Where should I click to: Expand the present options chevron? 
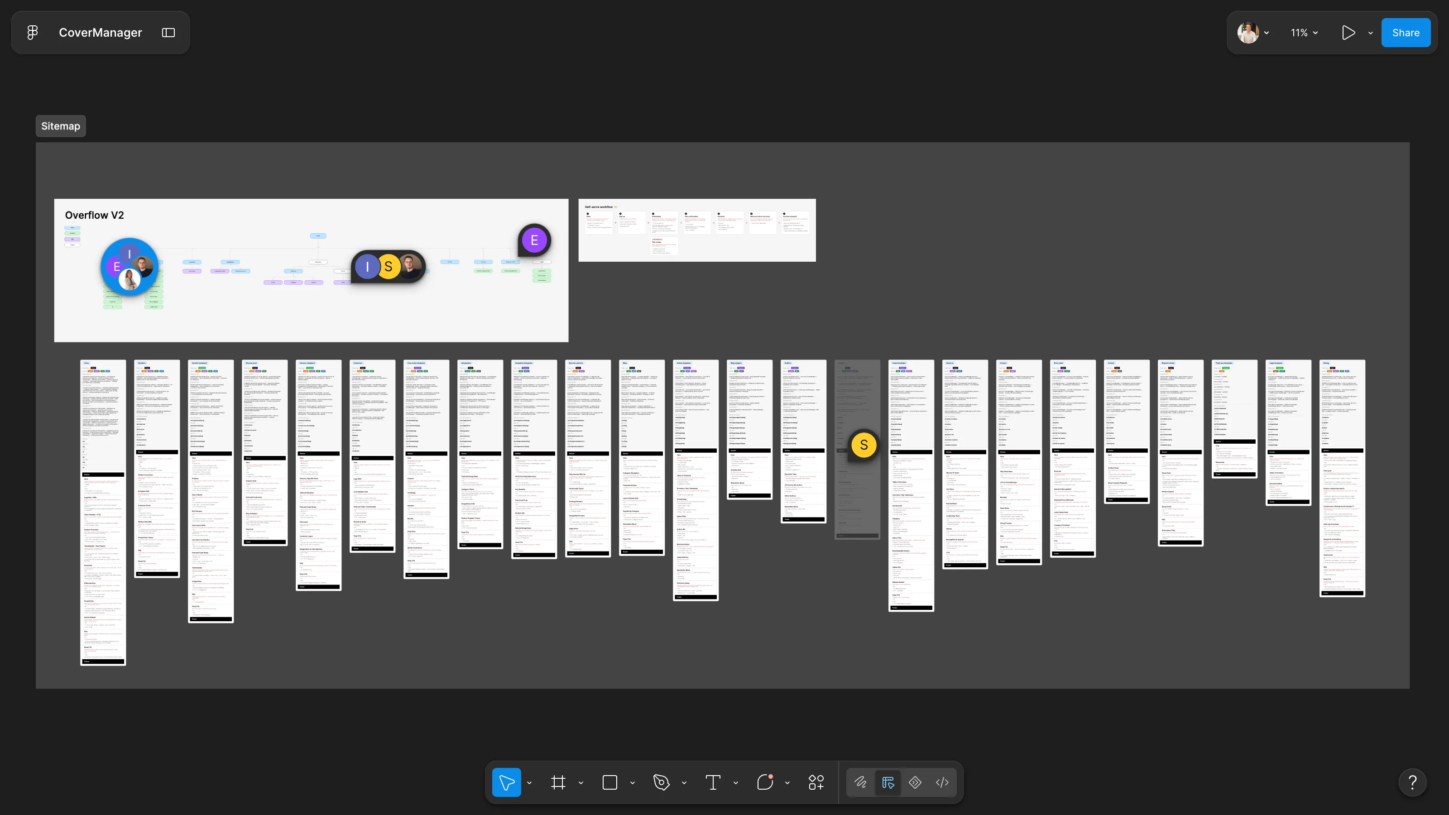[x=1371, y=33]
